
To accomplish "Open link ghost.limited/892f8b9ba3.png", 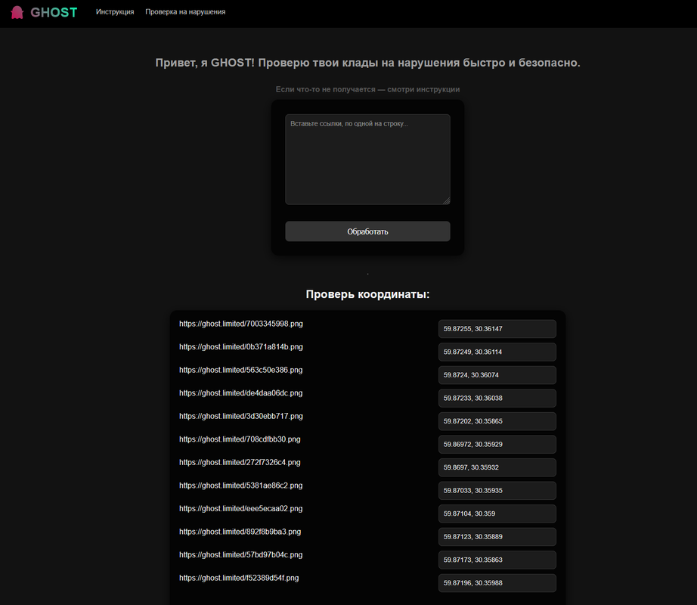I will (x=240, y=532).
